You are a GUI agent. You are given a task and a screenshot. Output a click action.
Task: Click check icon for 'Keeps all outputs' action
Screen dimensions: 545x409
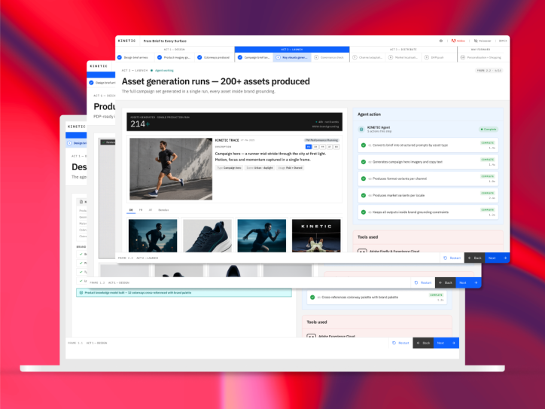(364, 212)
